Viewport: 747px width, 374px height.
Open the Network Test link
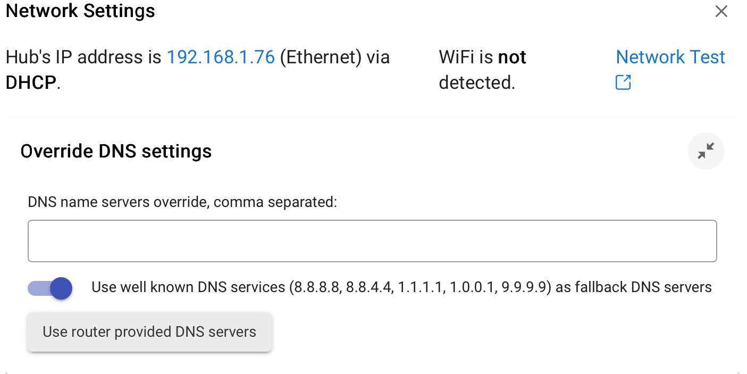pyautogui.click(x=670, y=57)
